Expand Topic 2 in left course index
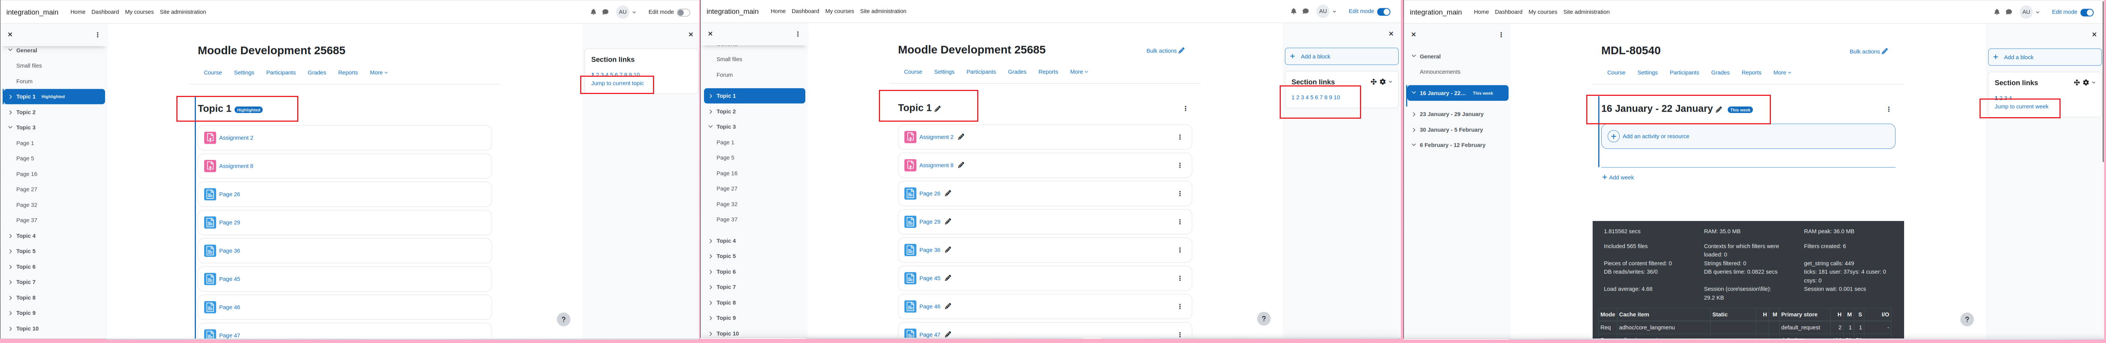The width and height of the screenshot is (2106, 343). tap(11, 112)
